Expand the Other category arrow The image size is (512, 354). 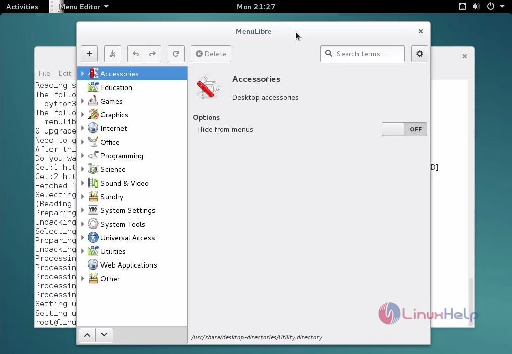click(x=83, y=279)
